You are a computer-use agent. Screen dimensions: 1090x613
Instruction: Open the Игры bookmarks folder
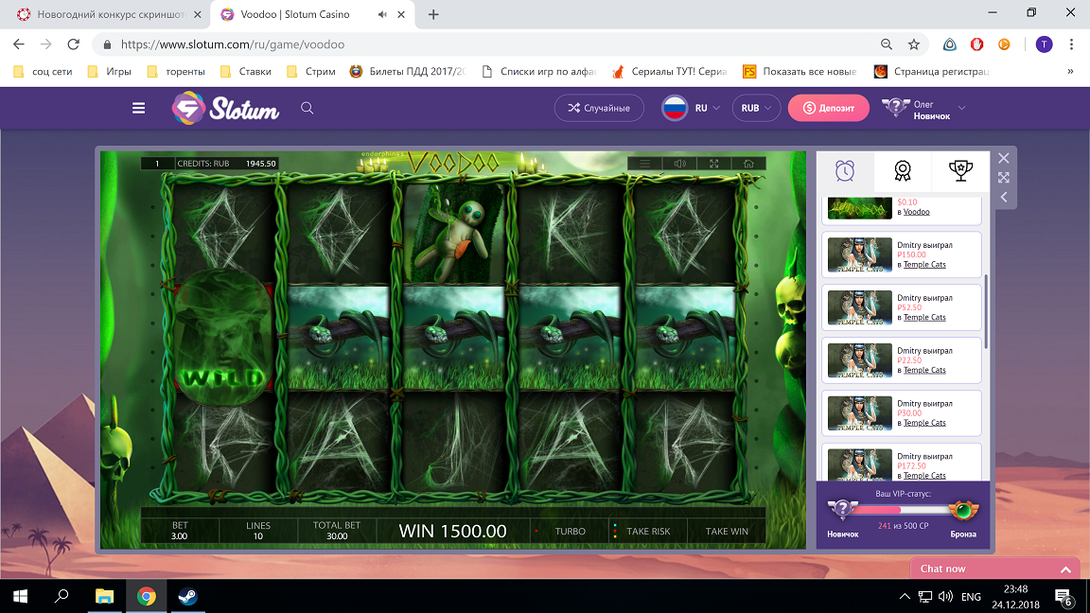[110, 72]
